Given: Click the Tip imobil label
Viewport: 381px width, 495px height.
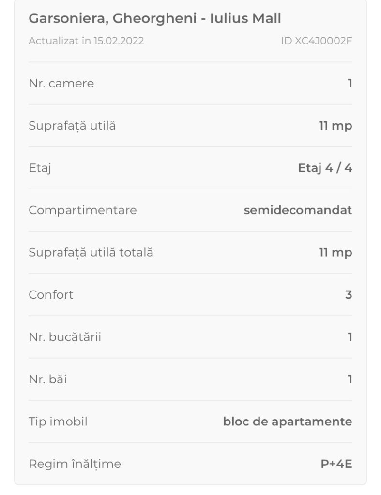Looking at the screenshot, I should (x=58, y=422).
